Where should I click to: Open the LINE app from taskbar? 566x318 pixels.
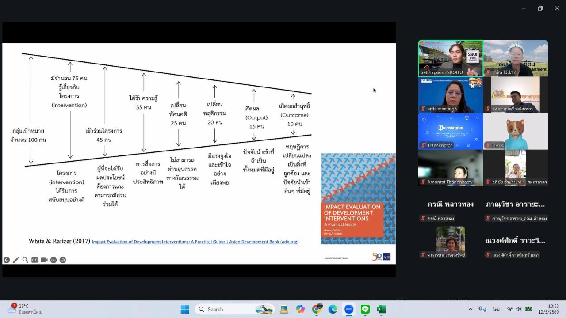pyautogui.click(x=365, y=309)
